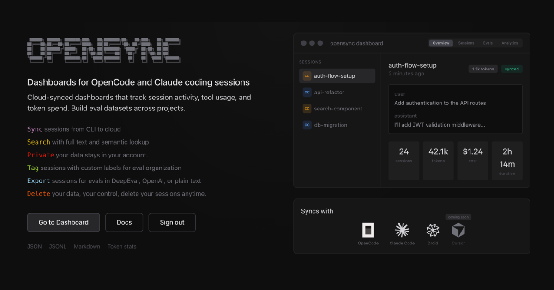Click the SESSIONS sidebar heading
The image size is (554, 290).
point(310,62)
